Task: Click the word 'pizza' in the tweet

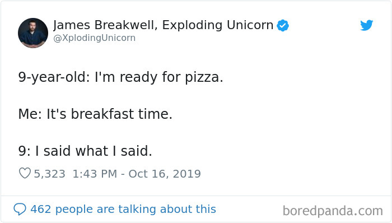Action: (202, 77)
